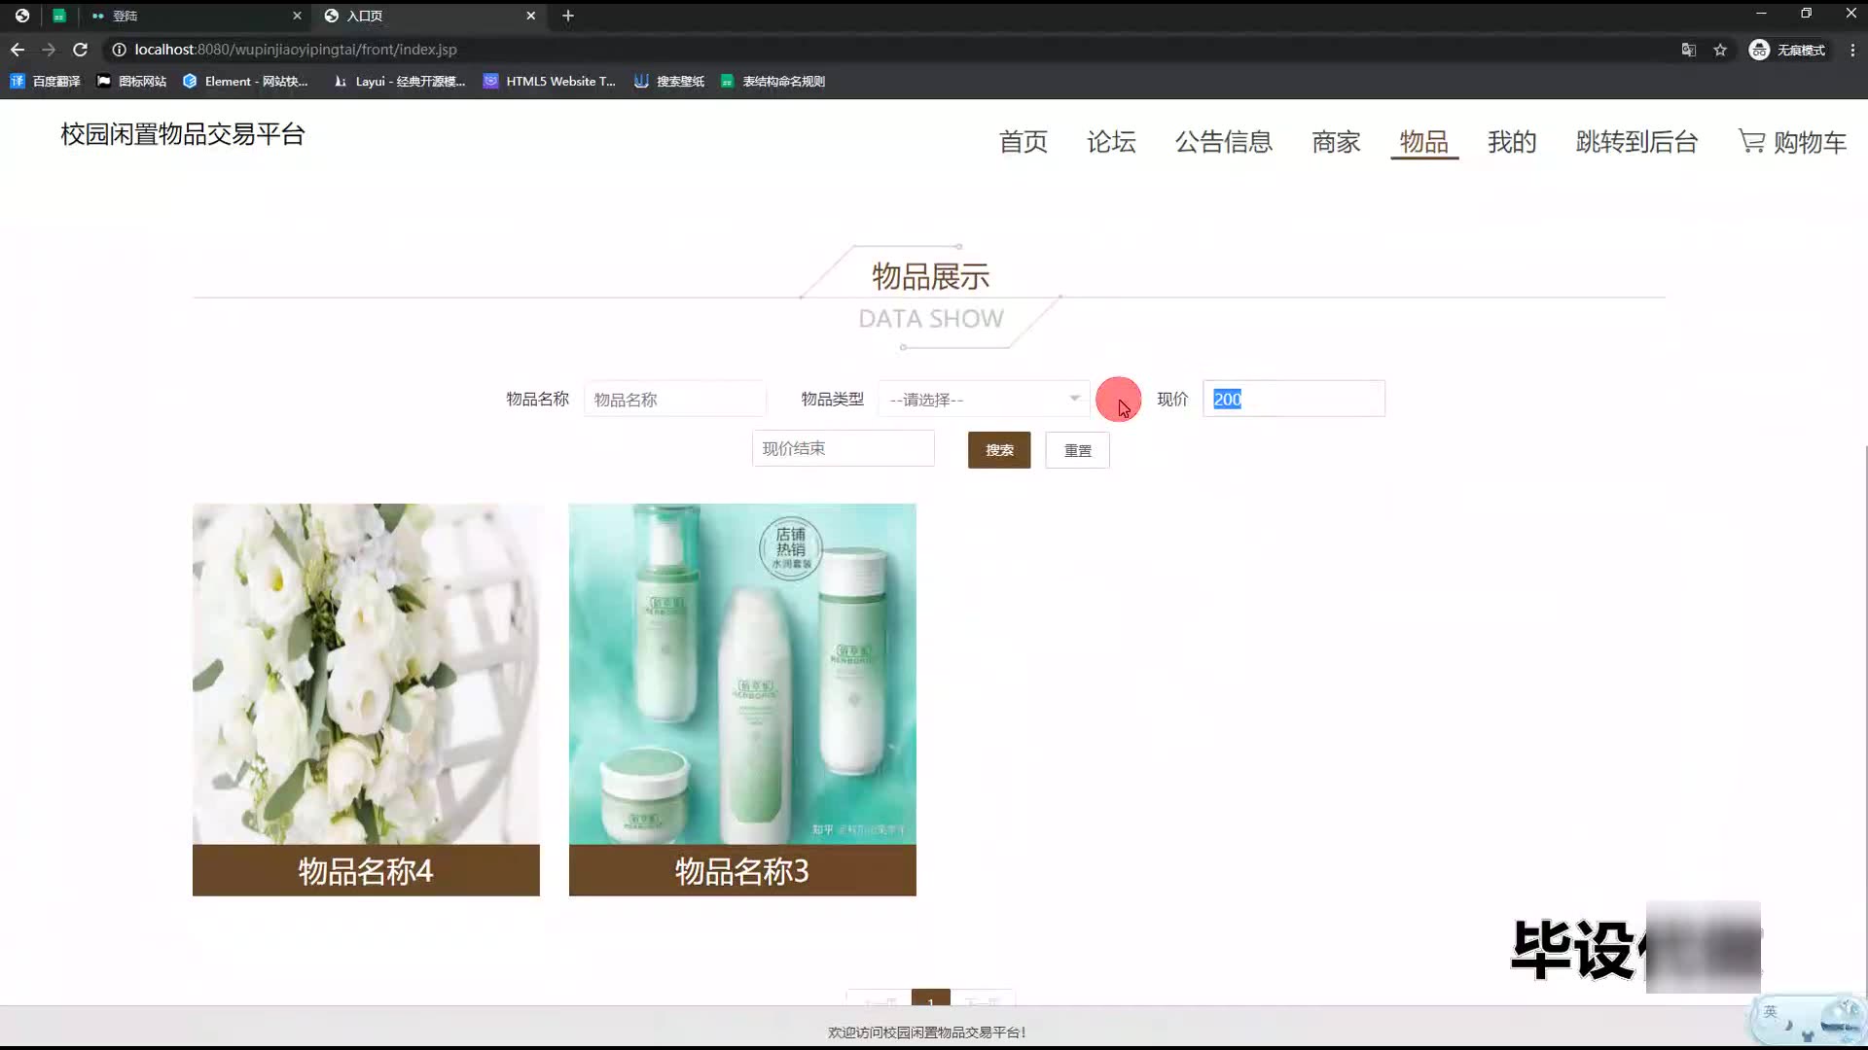
Task: Click the 搜索 search button
Action: pos(999,450)
